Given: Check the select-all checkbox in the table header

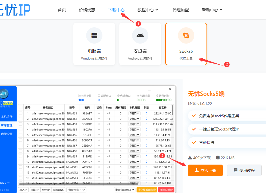Looking at the screenshot, I should (20, 107).
